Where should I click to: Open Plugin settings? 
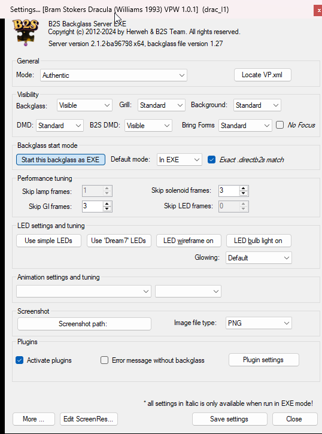click(x=263, y=360)
